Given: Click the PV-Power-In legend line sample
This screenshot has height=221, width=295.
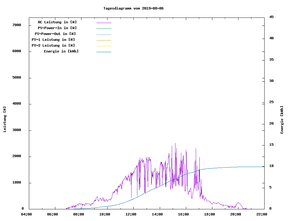Looking at the screenshot, I should tap(104, 29).
